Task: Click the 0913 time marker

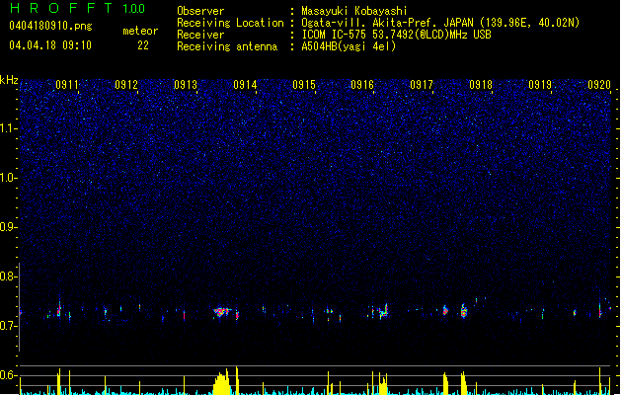Action: [x=186, y=85]
